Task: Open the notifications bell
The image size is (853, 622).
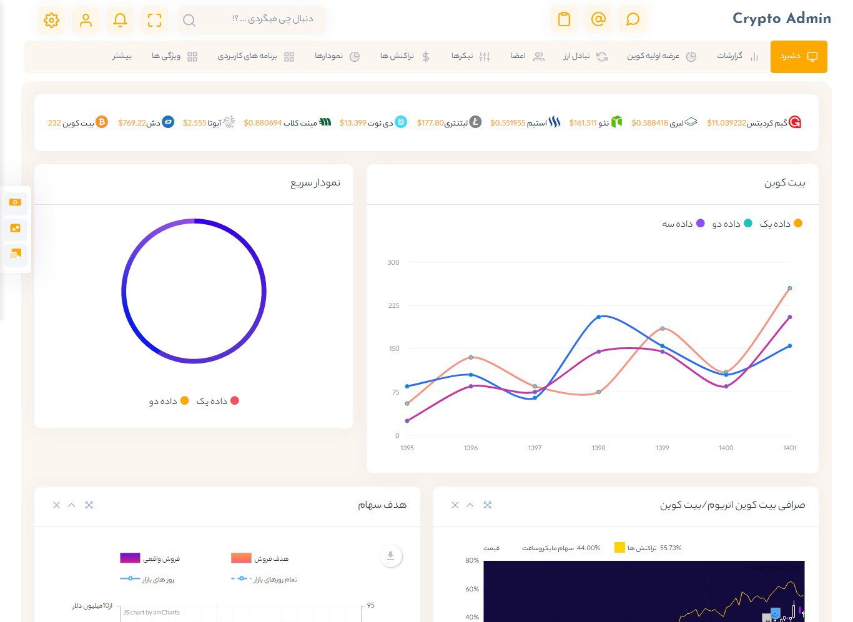Action: (x=121, y=20)
